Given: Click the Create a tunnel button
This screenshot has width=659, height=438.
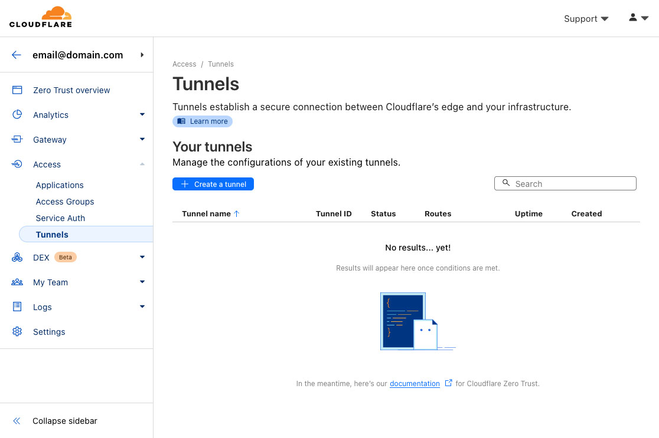Looking at the screenshot, I should tap(213, 184).
